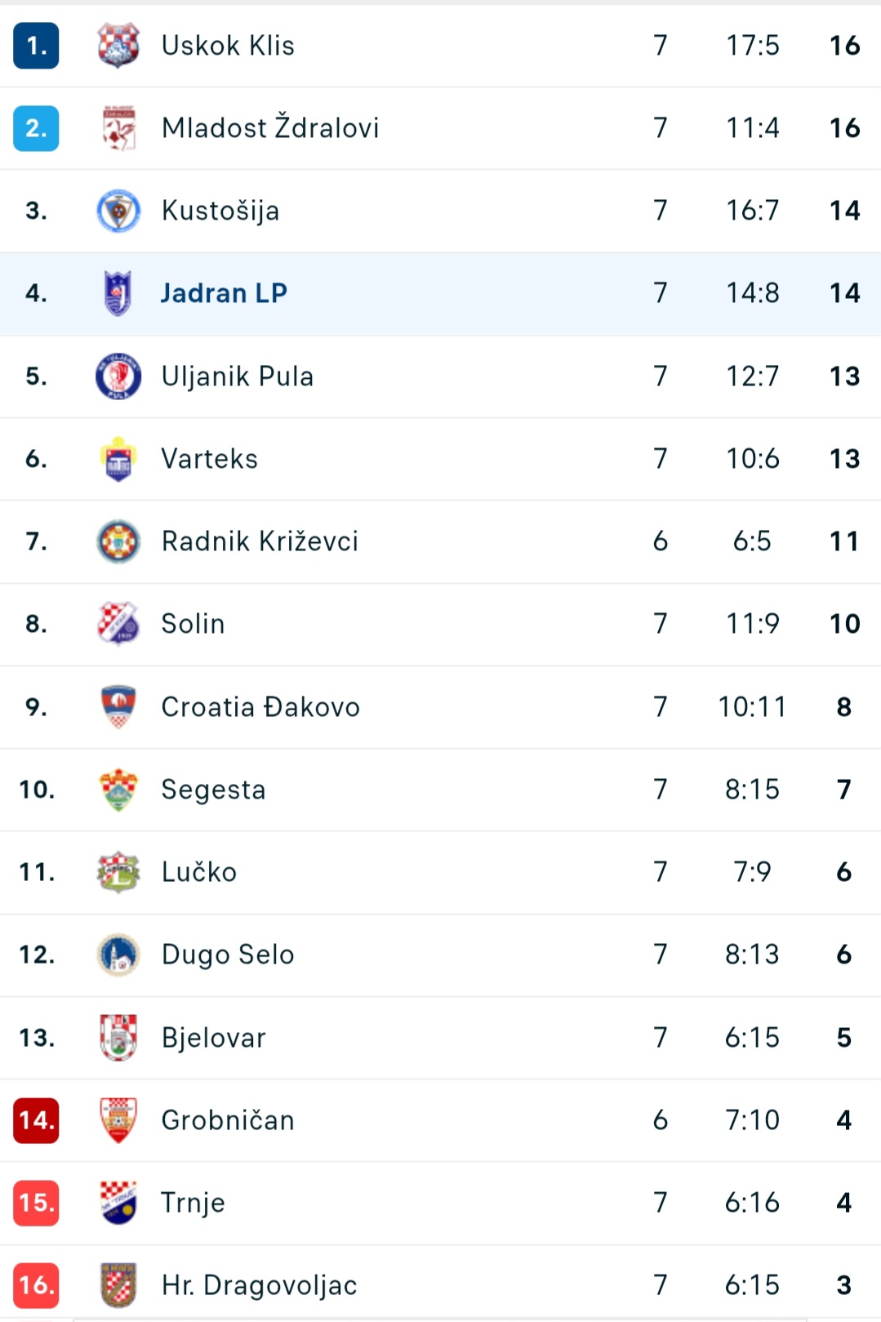Tap the Hr. Dragovoljac team name
The width and height of the screenshot is (881, 1322).
tap(260, 1285)
